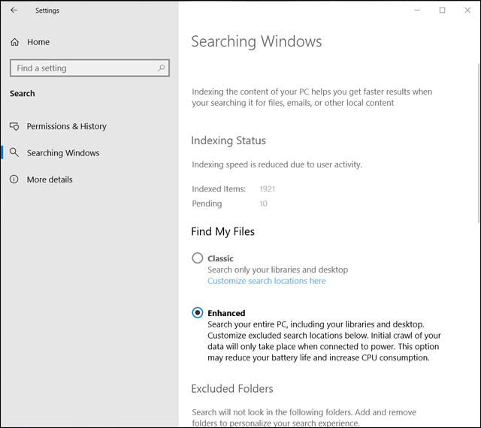This screenshot has width=481, height=428.
Task: Click the back arrow in title bar
Action: (14, 11)
